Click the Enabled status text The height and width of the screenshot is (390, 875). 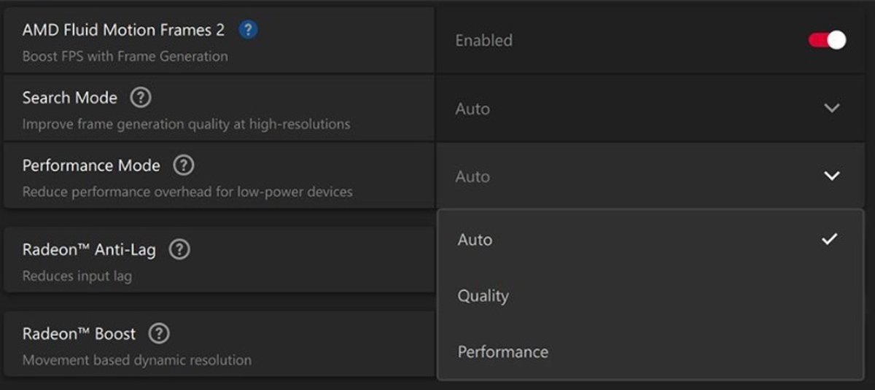[484, 41]
